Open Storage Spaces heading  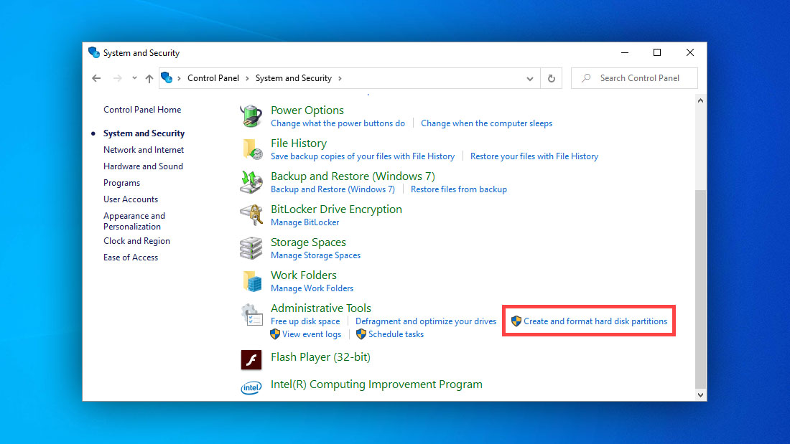pyautogui.click(x=308, y=242)
